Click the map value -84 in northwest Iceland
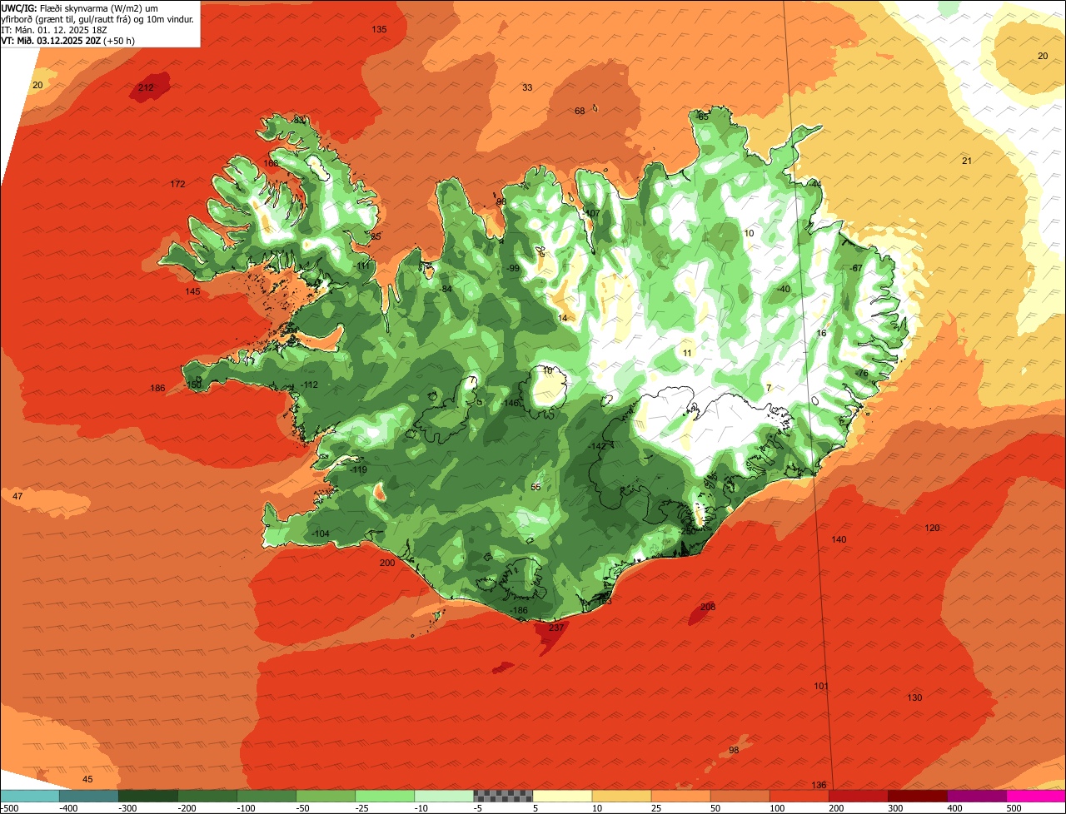1066x814 pixels. tap(445, 289)
